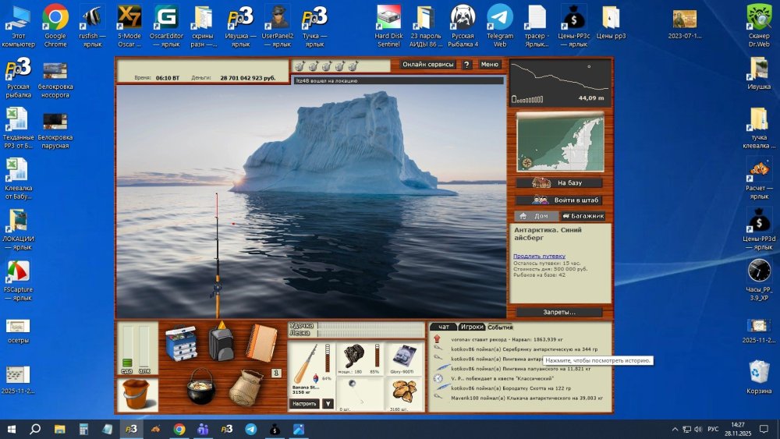Switch to the чат tab

tap(443, 327)
